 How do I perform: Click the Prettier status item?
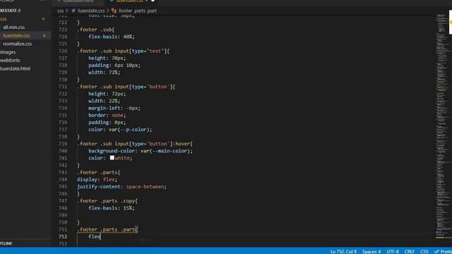tap(443, 251)
